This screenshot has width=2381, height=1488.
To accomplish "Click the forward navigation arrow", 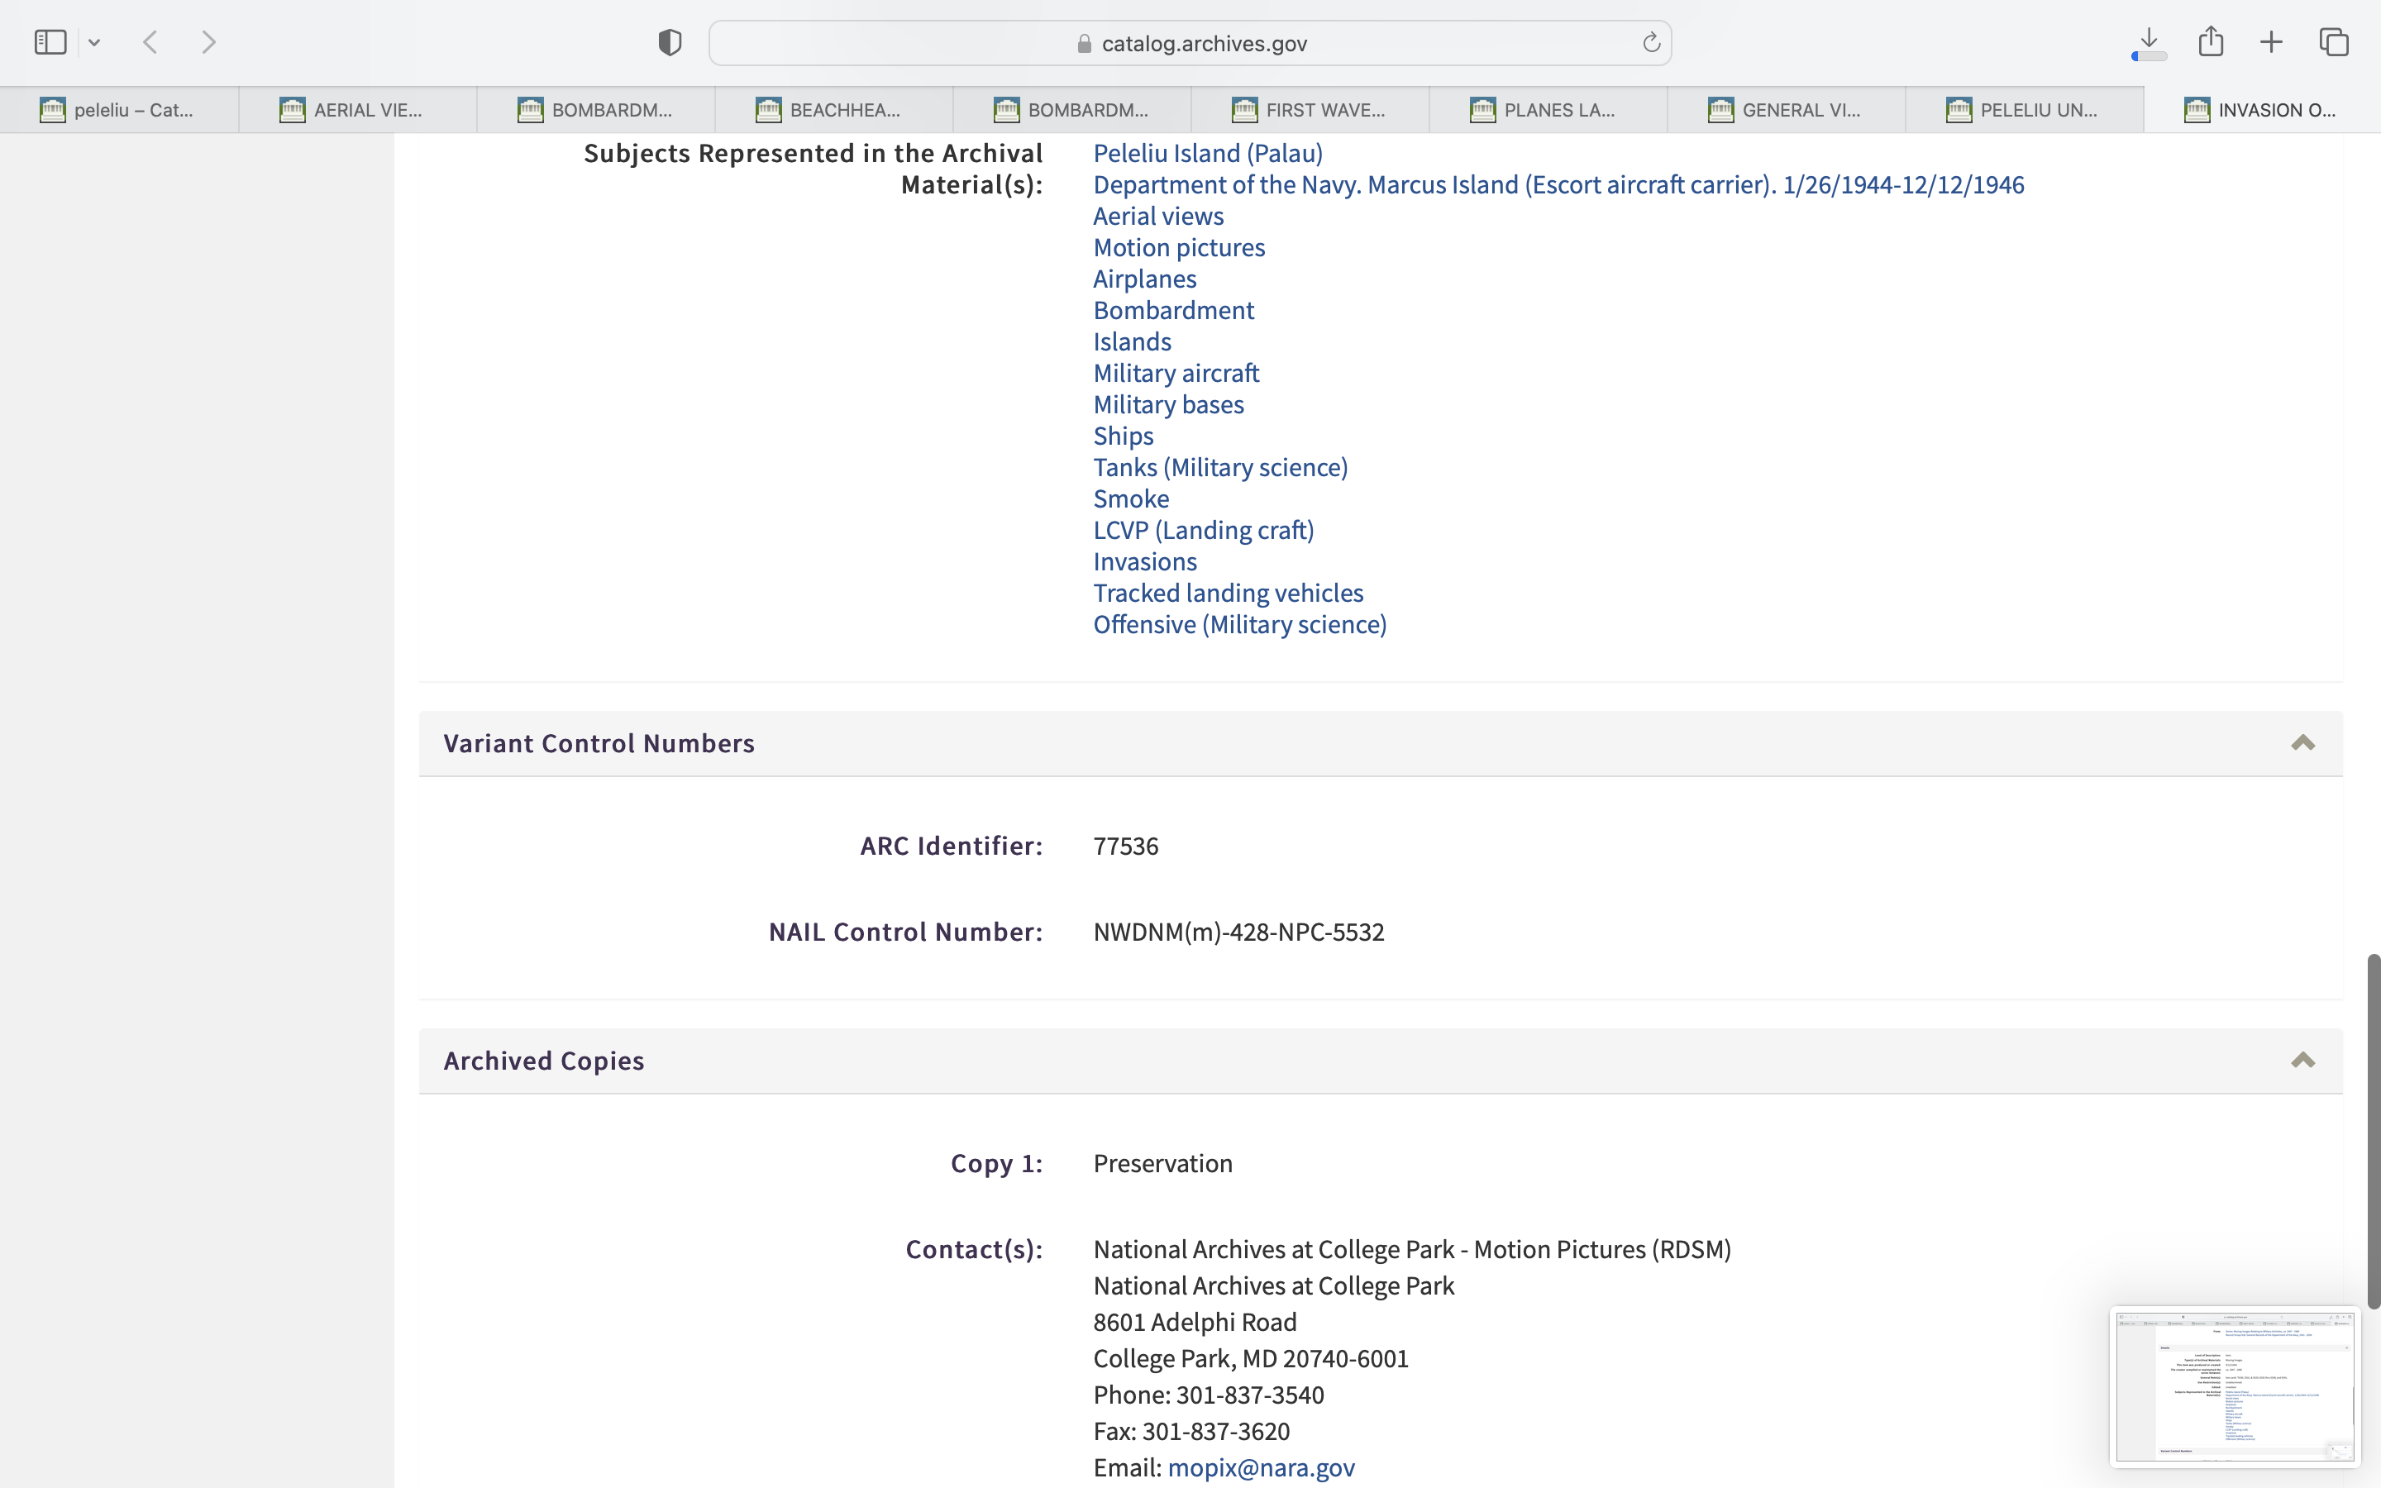I will tap(208, 42).
